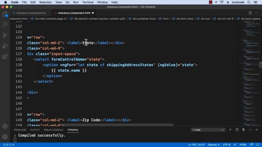This screenshot has height=147, width=262.
Task: Click the location arrow menu bar icon
Action: [x=216, y=2]
